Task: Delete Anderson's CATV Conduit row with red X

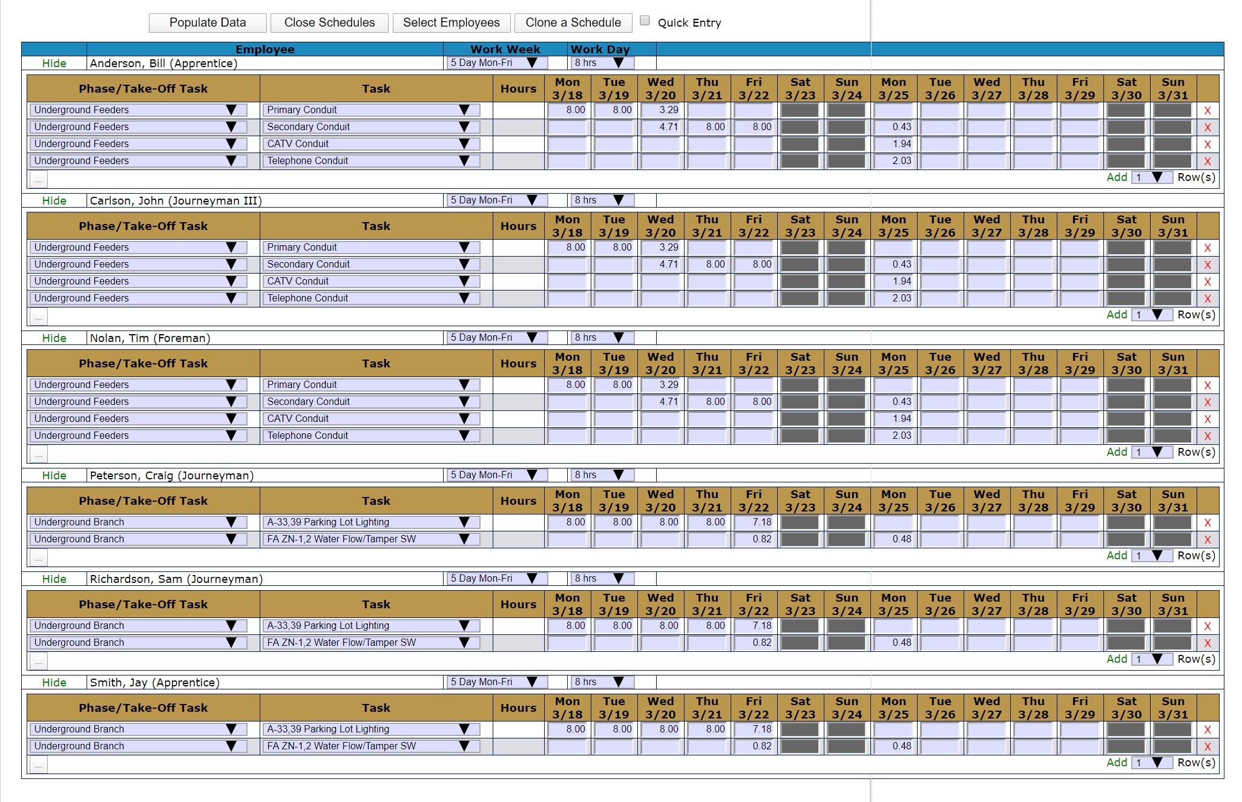Action: click(1207, 144)
